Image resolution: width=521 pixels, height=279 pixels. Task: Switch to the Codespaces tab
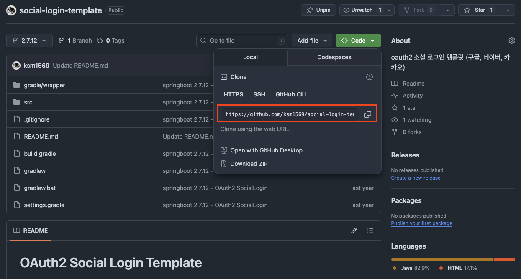coord(334,57)
